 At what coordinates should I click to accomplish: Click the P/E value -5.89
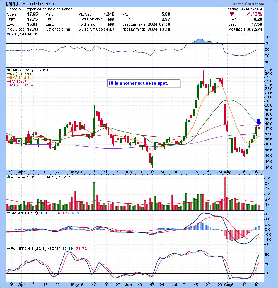click(165, 14)
